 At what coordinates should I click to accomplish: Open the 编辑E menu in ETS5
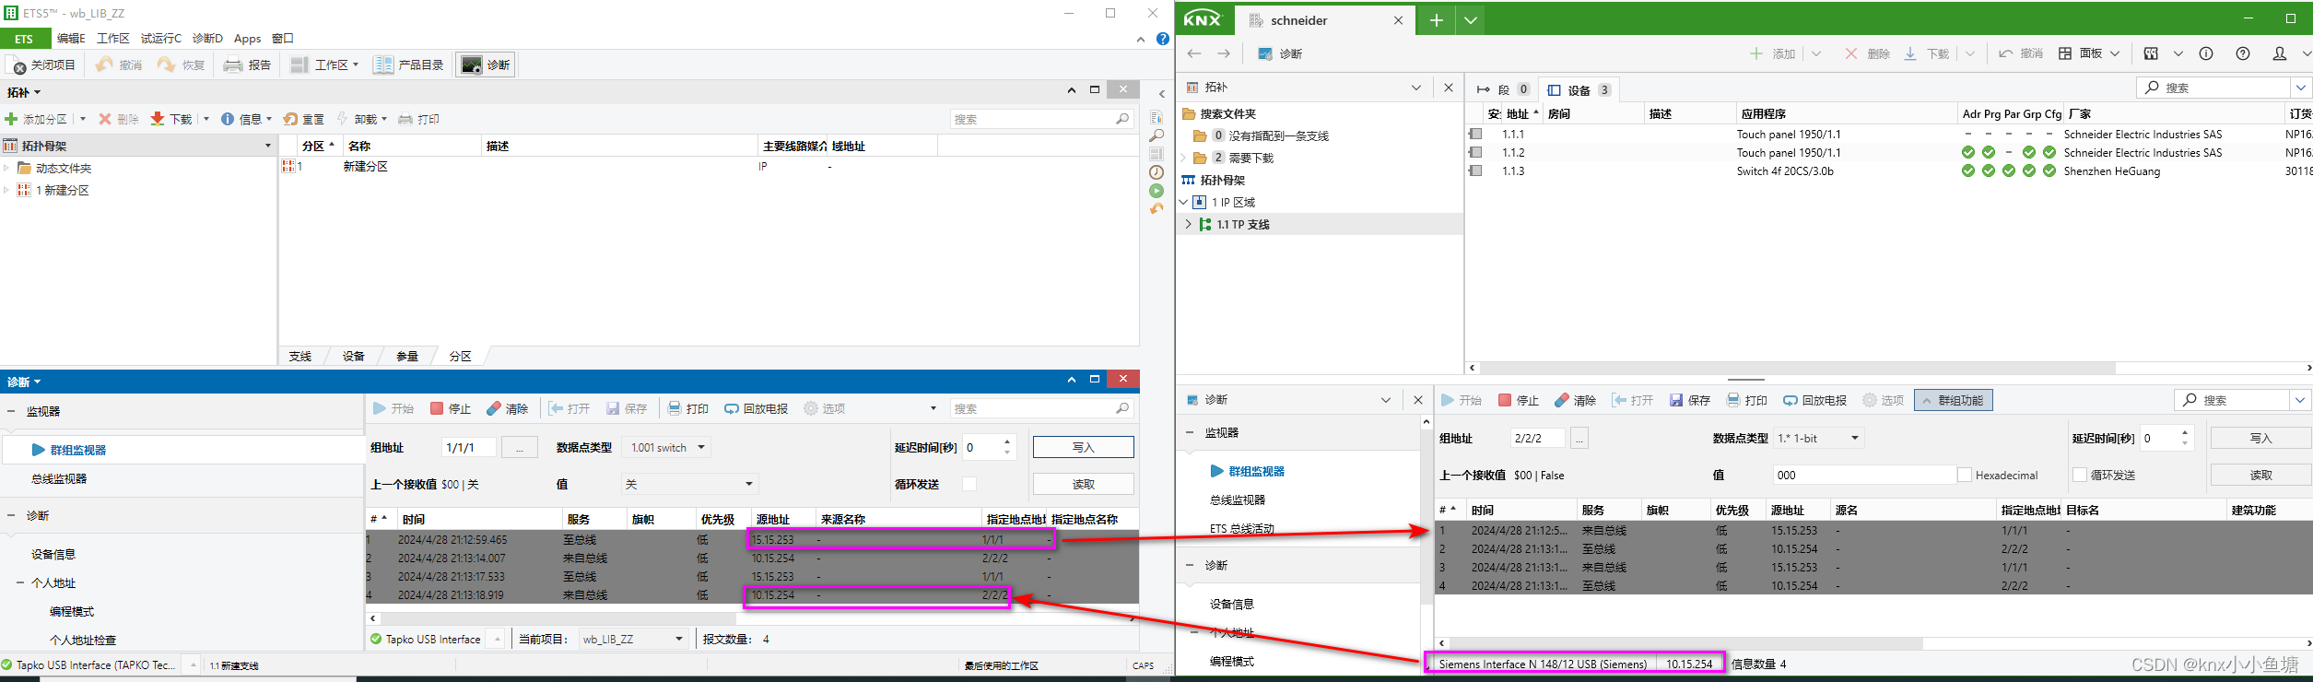71,39
